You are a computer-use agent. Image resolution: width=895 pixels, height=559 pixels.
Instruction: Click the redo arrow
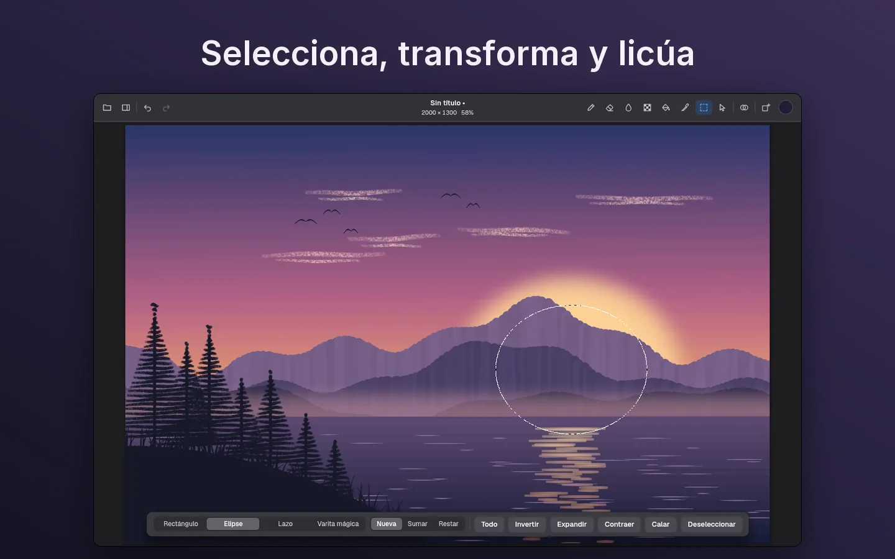(166, 107)
